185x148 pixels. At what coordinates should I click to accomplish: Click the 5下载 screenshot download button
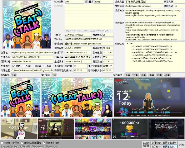[159, 75]
